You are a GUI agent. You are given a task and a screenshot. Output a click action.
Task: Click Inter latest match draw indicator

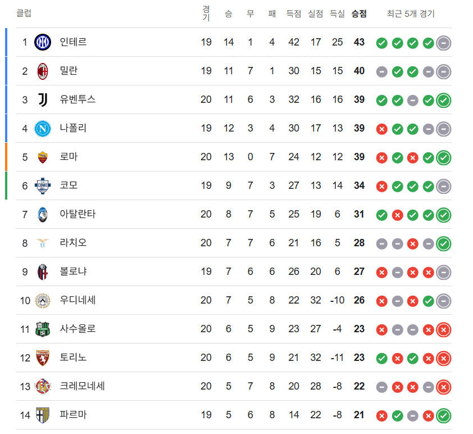pos(443,43)
